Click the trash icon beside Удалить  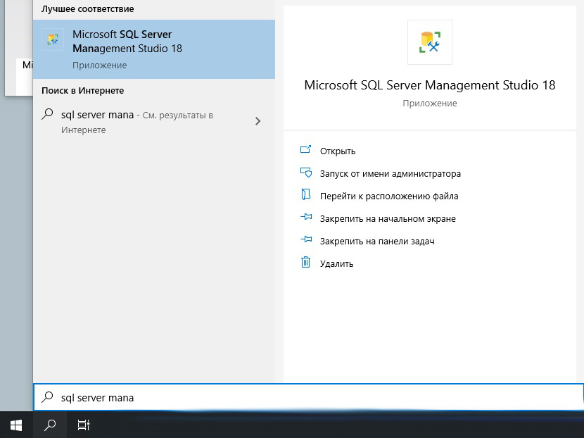305,263
